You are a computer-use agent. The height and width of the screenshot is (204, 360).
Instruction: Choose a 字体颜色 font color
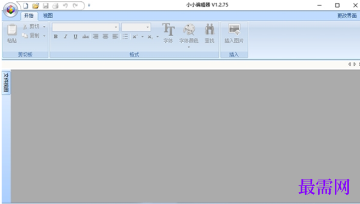click(x=189, y=33)
